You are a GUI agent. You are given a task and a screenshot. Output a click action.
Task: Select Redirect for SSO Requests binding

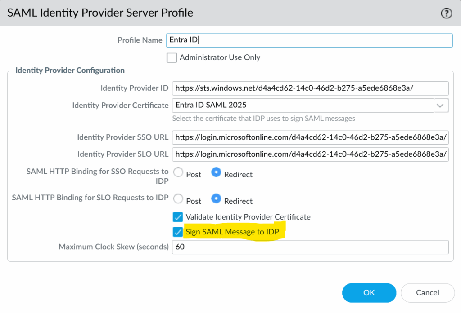tap(216, 173)
